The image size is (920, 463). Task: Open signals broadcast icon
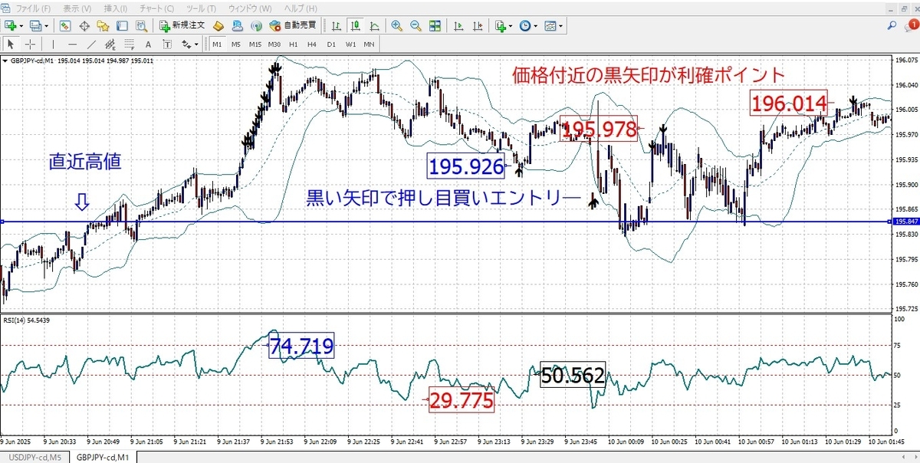[x=256, y=25]
